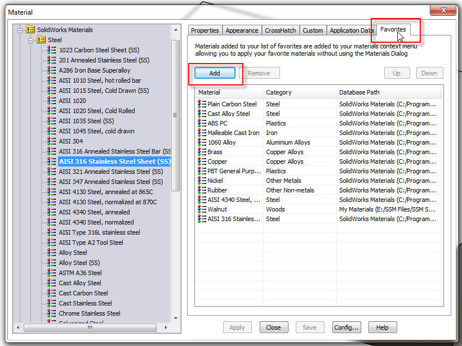The width and height of the screenshot is (462, 346).
Task: Collapse the SolidWorks Materials tree node
Action: (20, 30)
